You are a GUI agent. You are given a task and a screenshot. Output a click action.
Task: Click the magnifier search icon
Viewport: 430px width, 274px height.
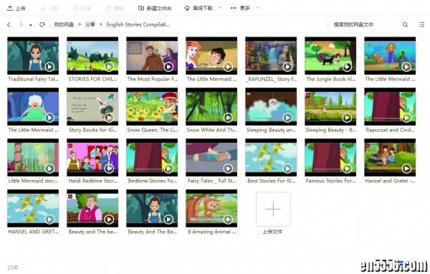(405, 24)
